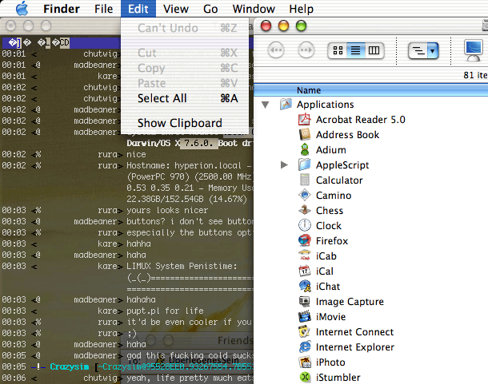Open the Help menu
This screenshot has width=488, height=384.
click(301, 9)
